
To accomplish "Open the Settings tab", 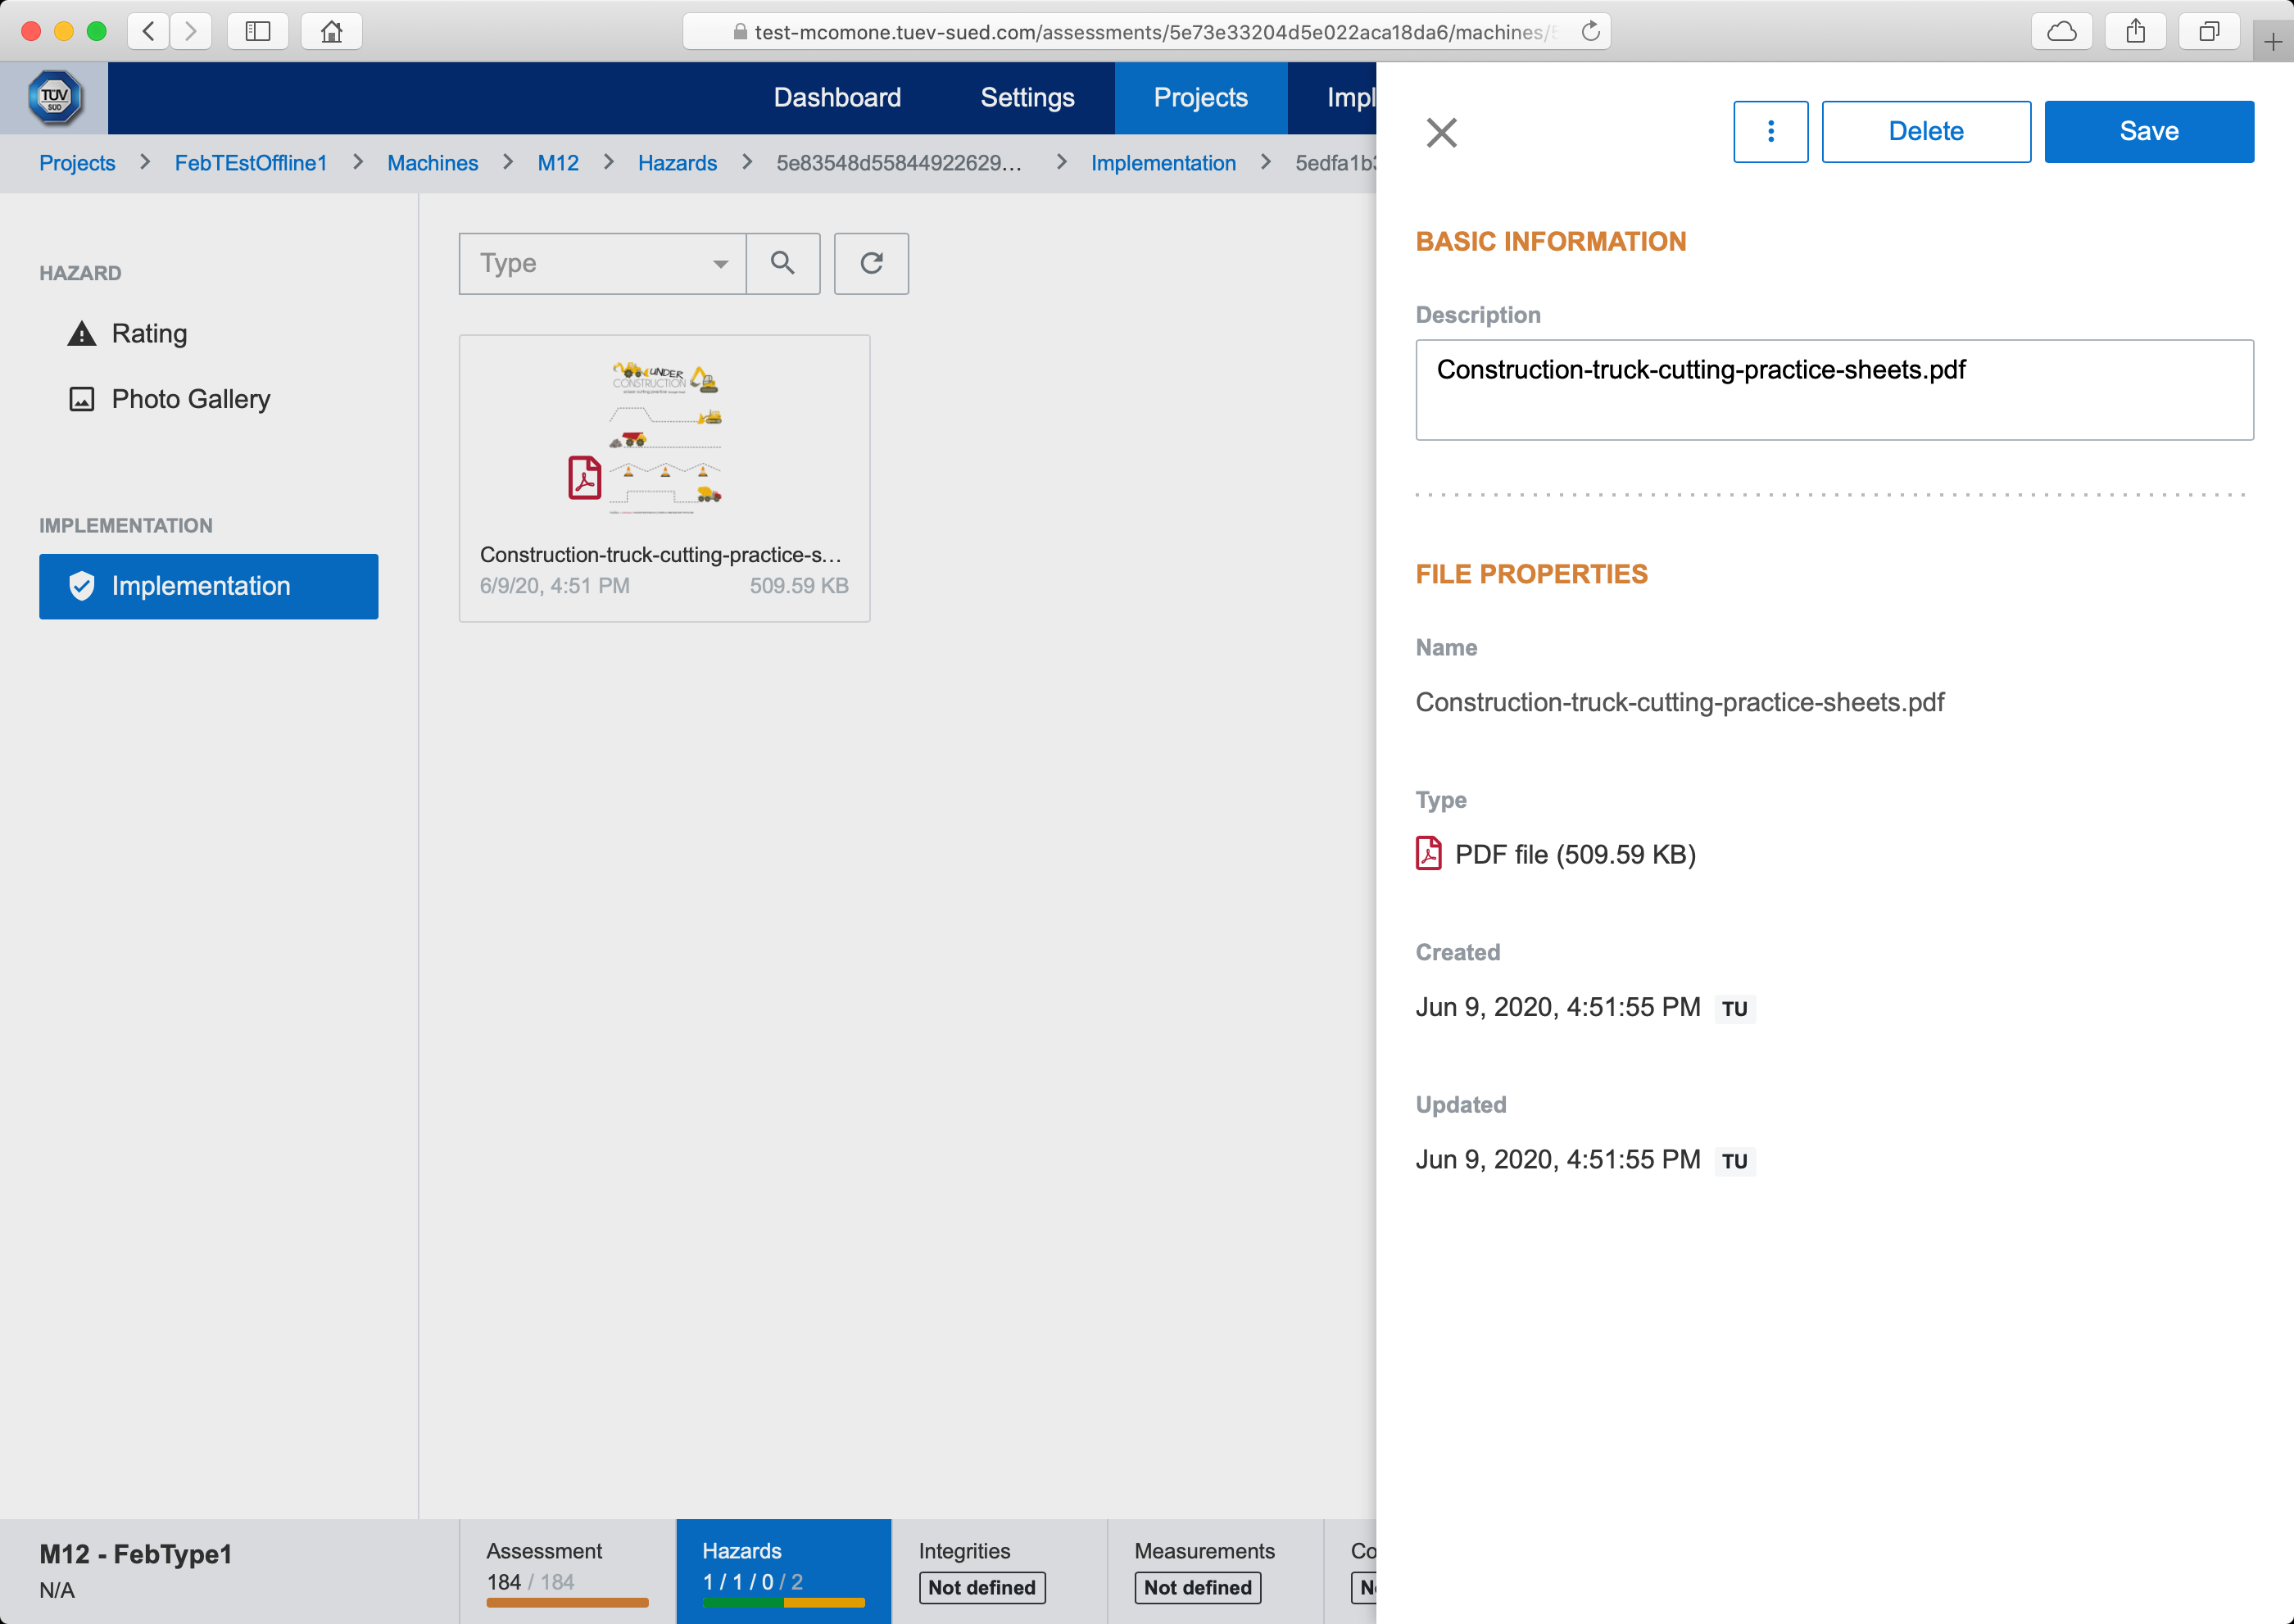I will [1027, 97].
